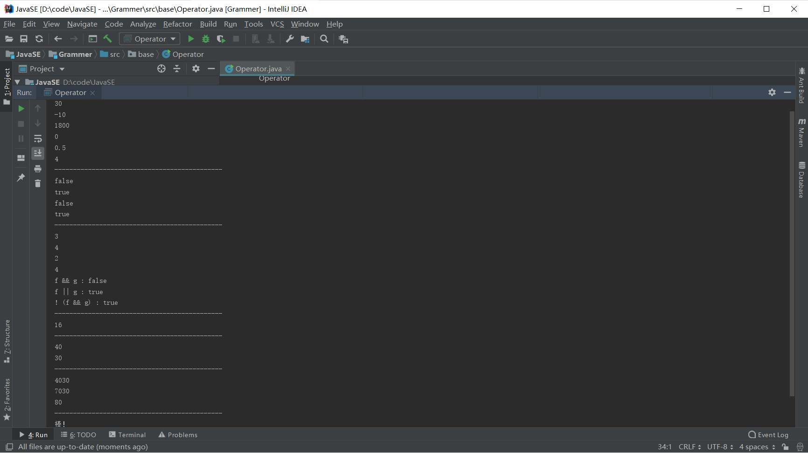The width and height of the screenshot is (808, 453).
Task: Open the File menu
Action: [9, 24]
